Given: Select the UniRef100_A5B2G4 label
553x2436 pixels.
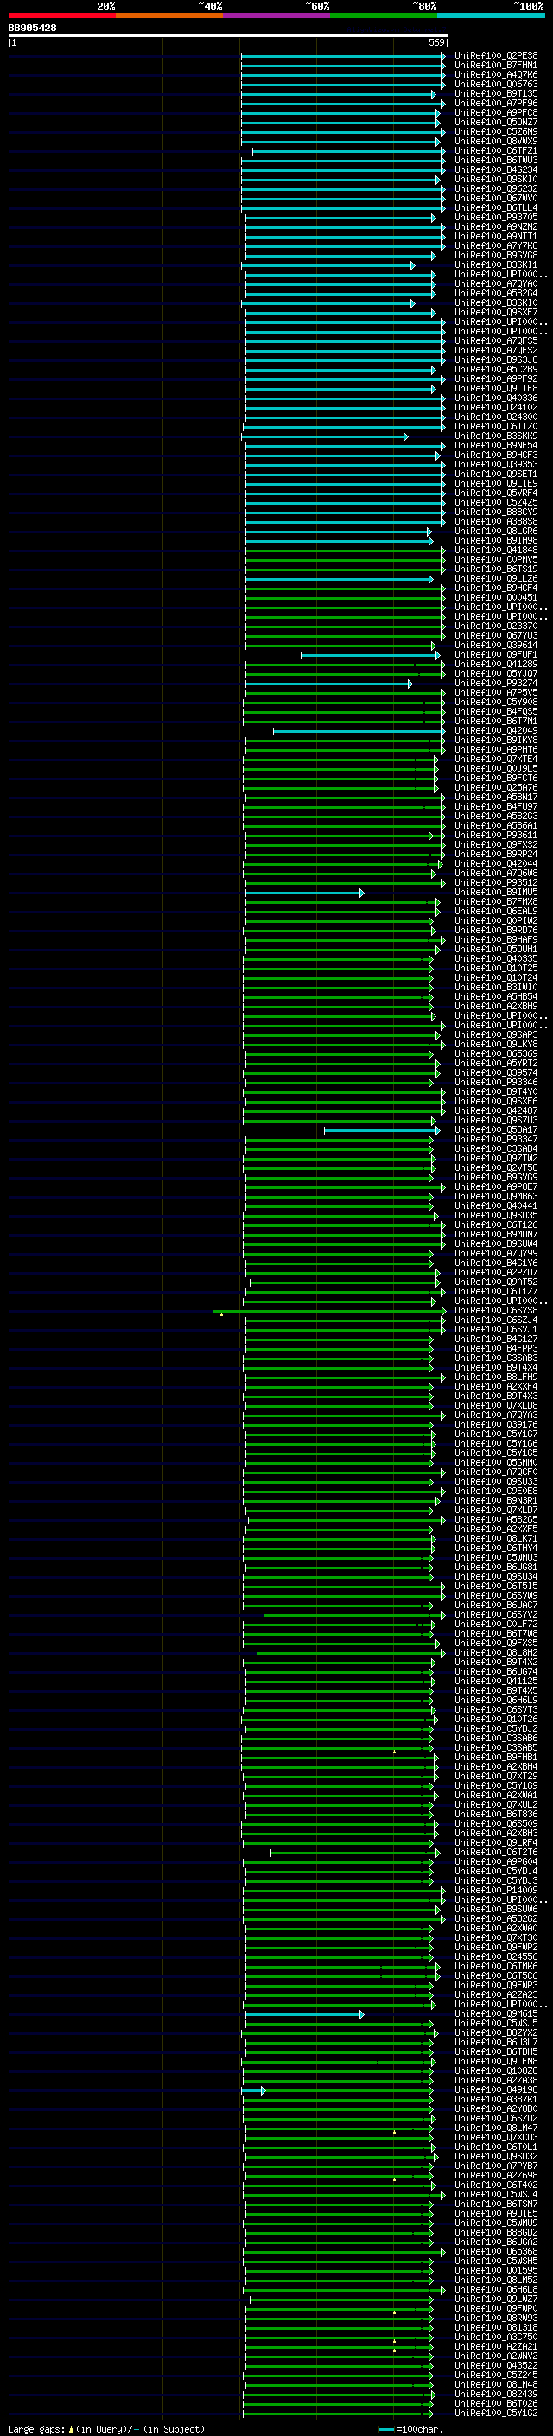Looking at the screenshot, I should 496,293.
